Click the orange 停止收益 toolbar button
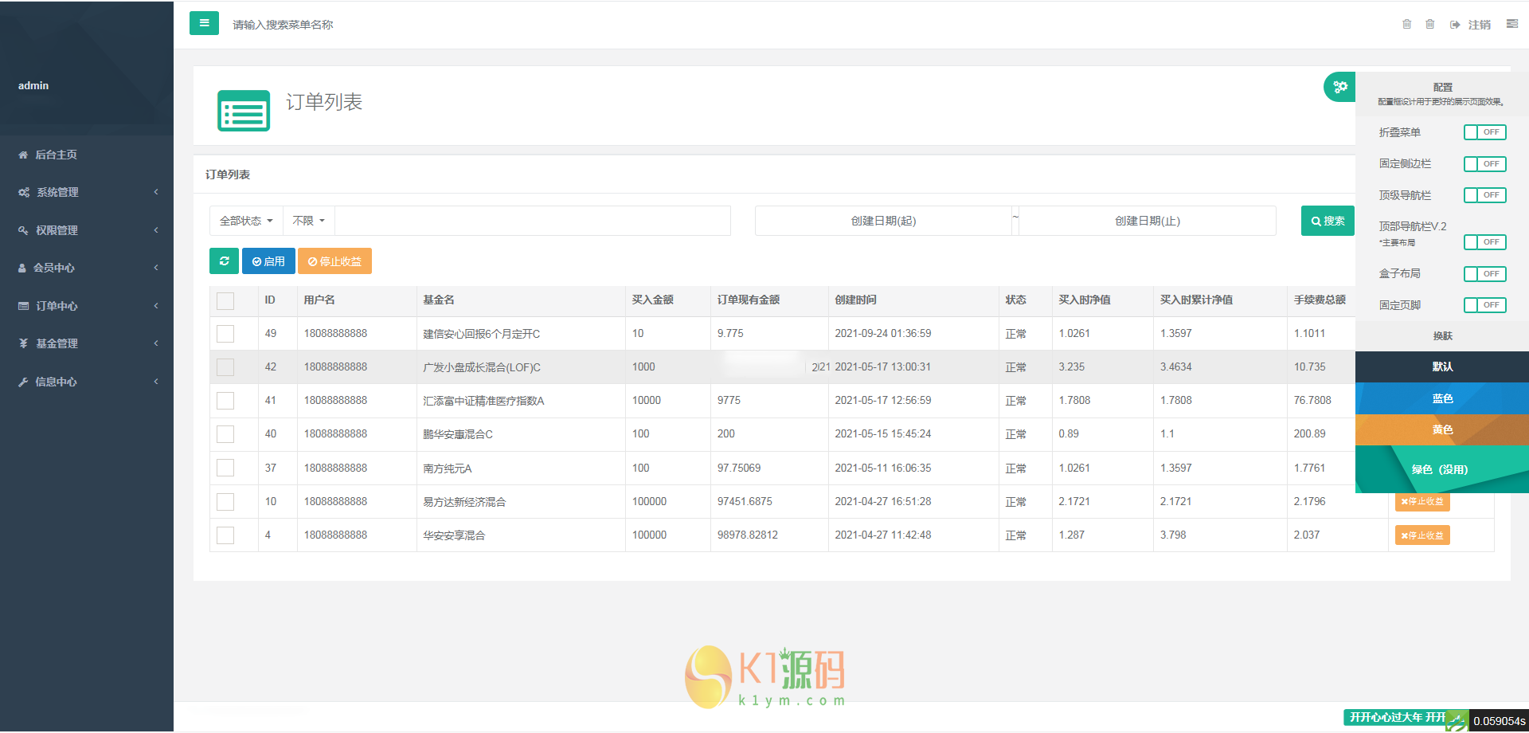 click(x=334, y=261)
